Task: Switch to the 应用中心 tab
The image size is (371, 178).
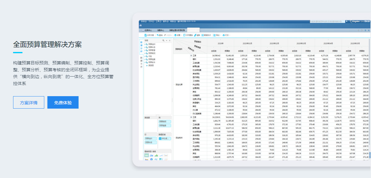Action: click(x=147, y=30)
